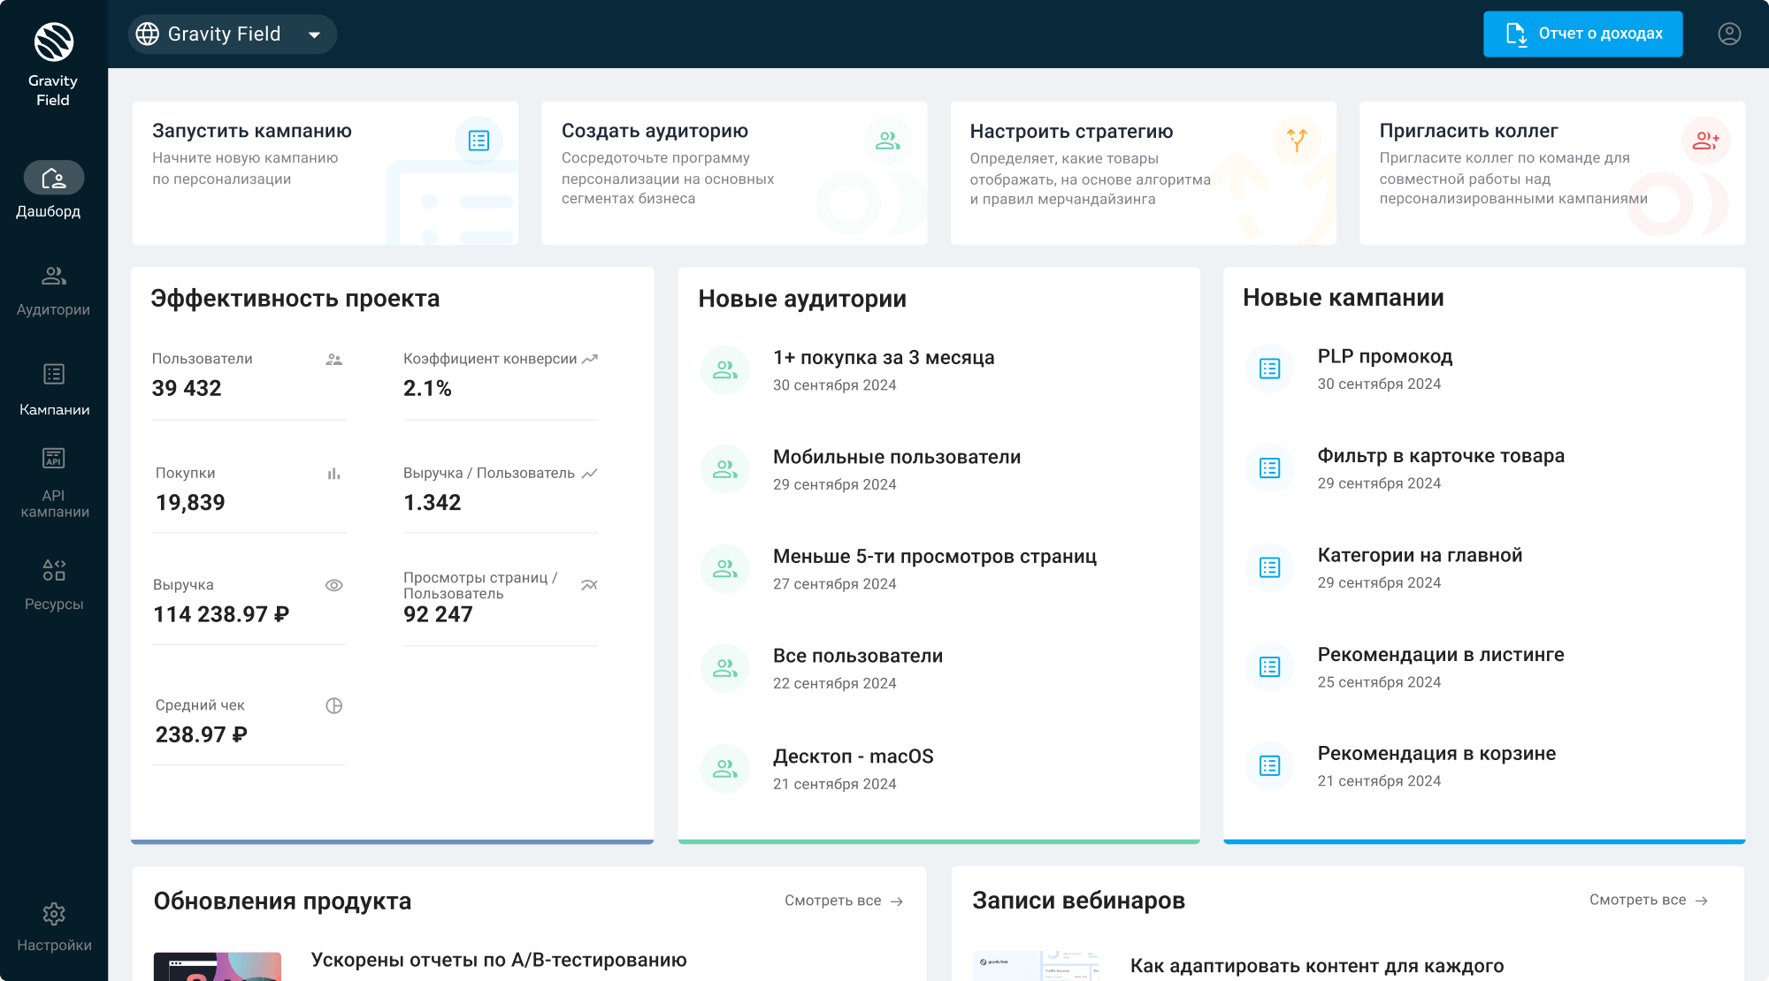1769x981 pixels.
Task: Click the invite colleagues add-user icon
Action: click(x=1705, y=141)
